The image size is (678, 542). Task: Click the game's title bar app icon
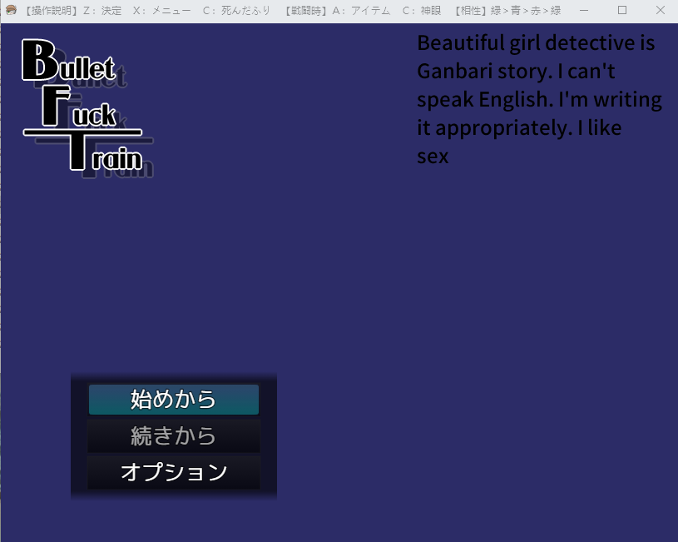(11, 10)
